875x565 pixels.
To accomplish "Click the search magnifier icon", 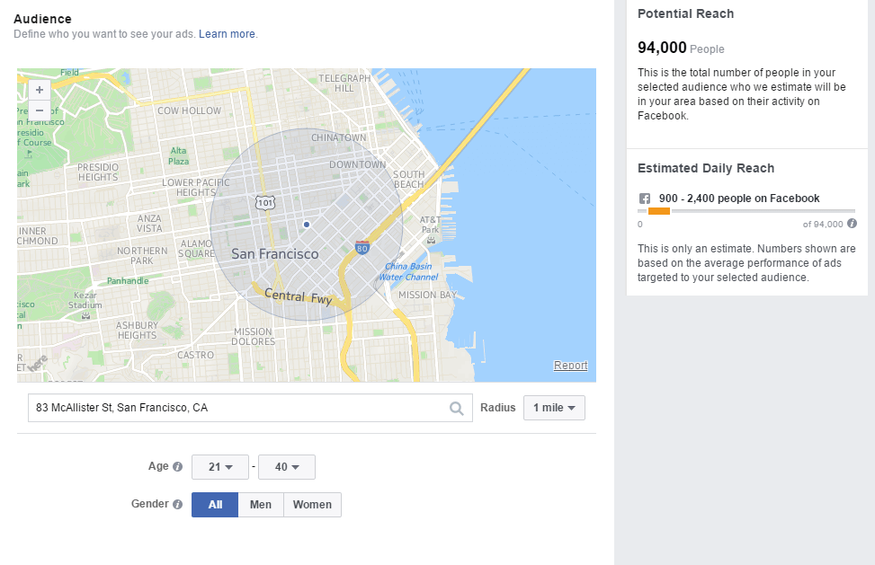I will point(457,409).
